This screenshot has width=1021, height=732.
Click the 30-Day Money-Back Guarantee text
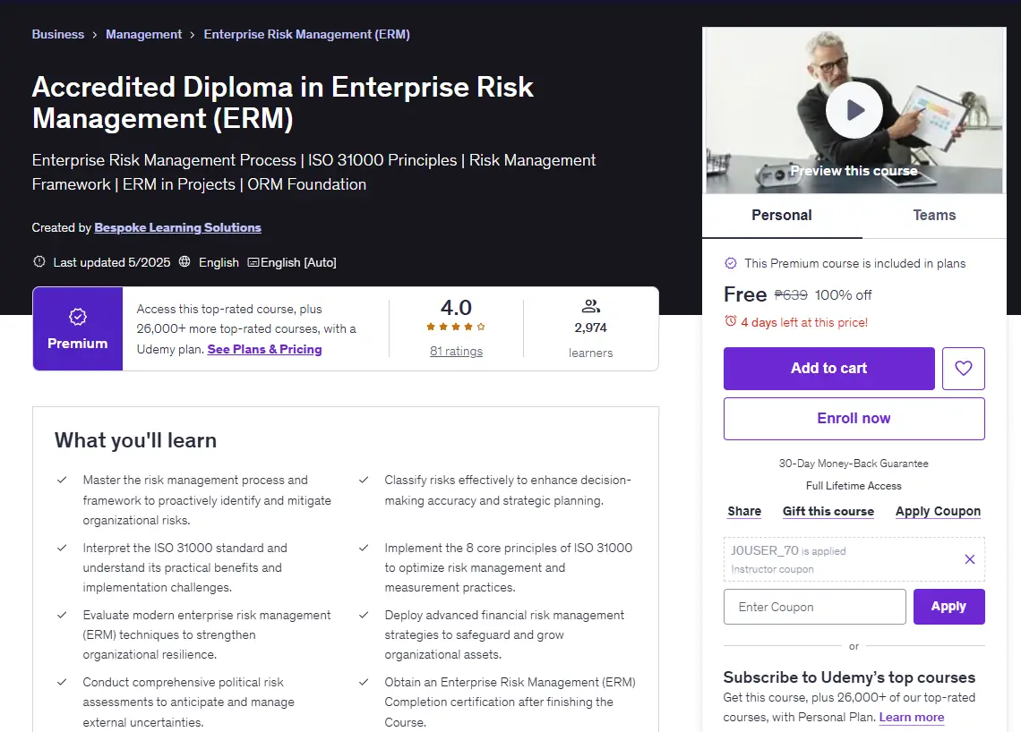click(x=854, y=464)
